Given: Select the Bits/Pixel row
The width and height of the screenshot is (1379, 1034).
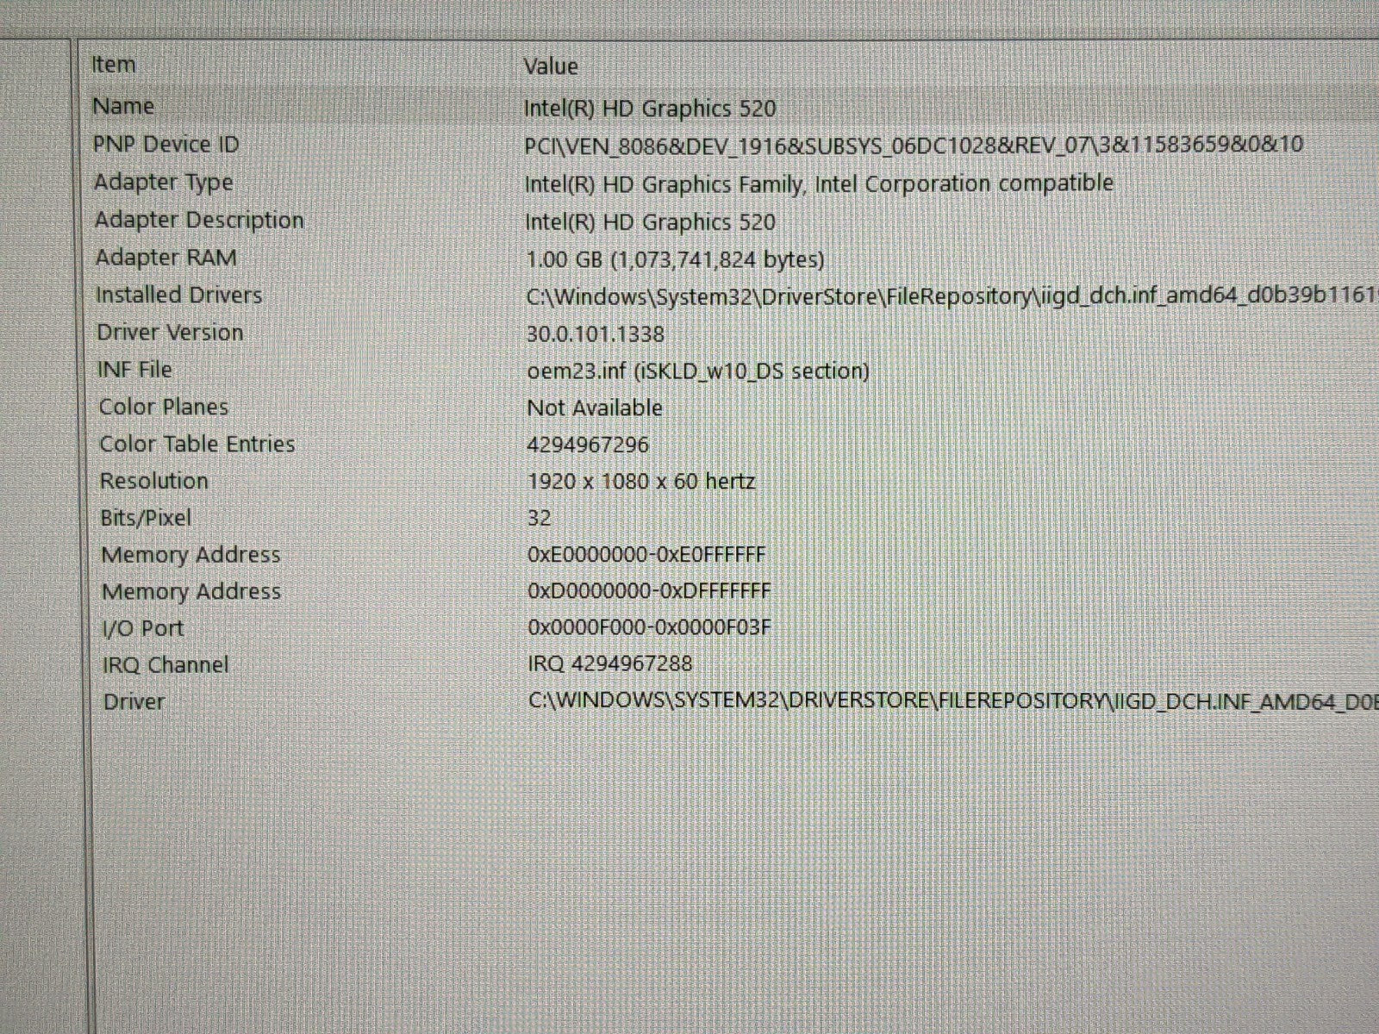Looking at the screenshot, I should 146,518.
